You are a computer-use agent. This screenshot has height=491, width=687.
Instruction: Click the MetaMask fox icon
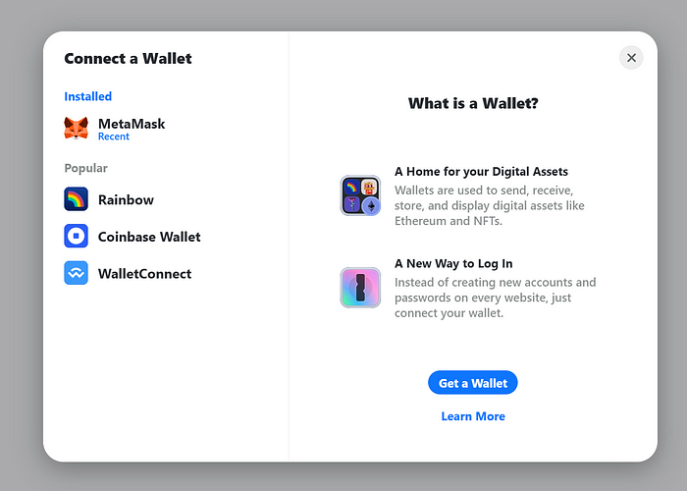(x=76, y=129)
